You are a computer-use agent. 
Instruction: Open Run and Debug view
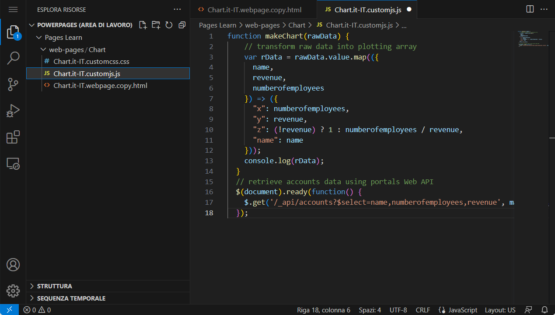coord(13,111)
